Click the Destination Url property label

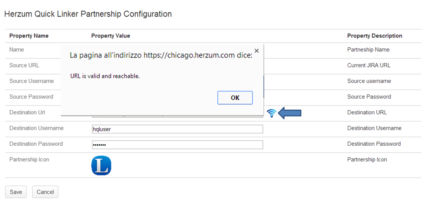27,113
